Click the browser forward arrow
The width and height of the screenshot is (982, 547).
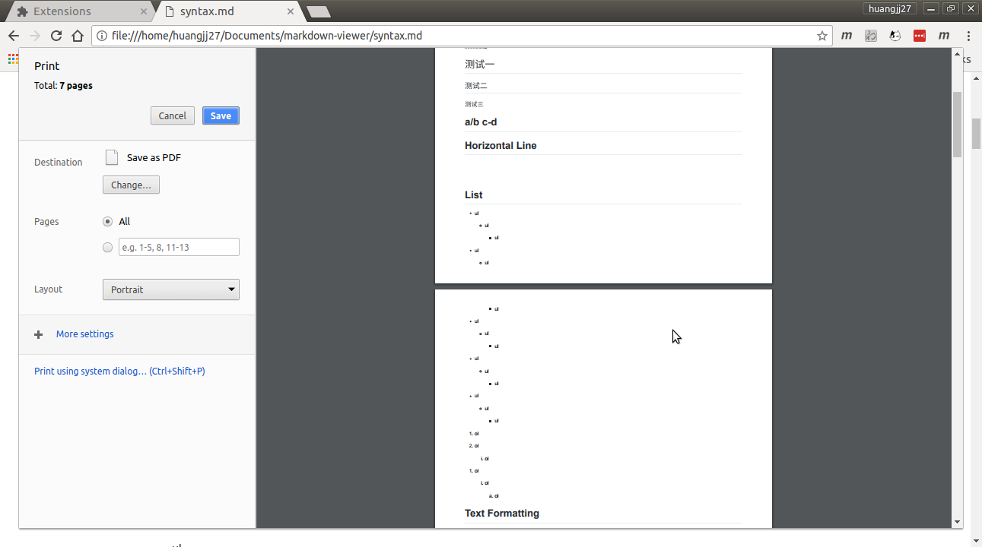click(x=35, y=36)
